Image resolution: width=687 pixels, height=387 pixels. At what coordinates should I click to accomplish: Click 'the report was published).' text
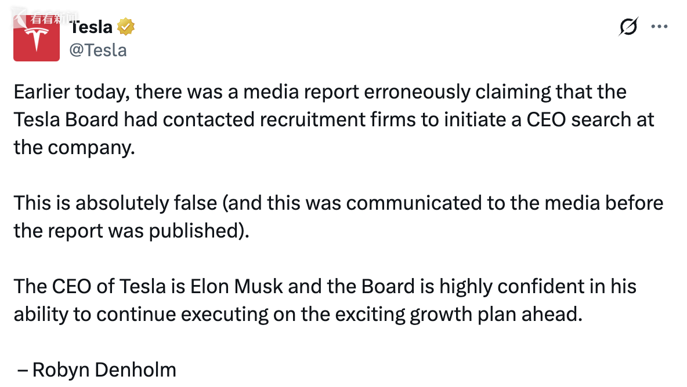(132, 231)
